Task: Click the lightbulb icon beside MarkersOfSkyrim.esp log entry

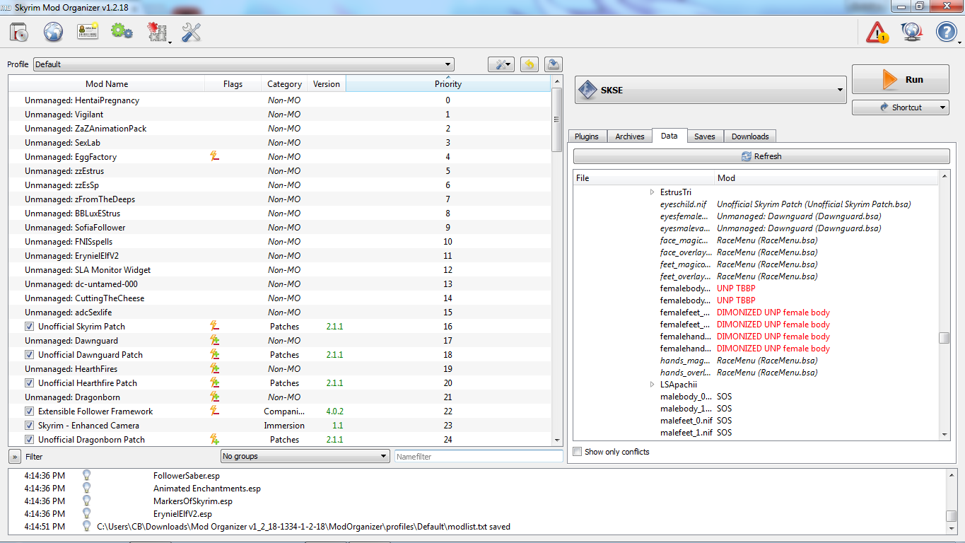Action: (x=87, y=501)
